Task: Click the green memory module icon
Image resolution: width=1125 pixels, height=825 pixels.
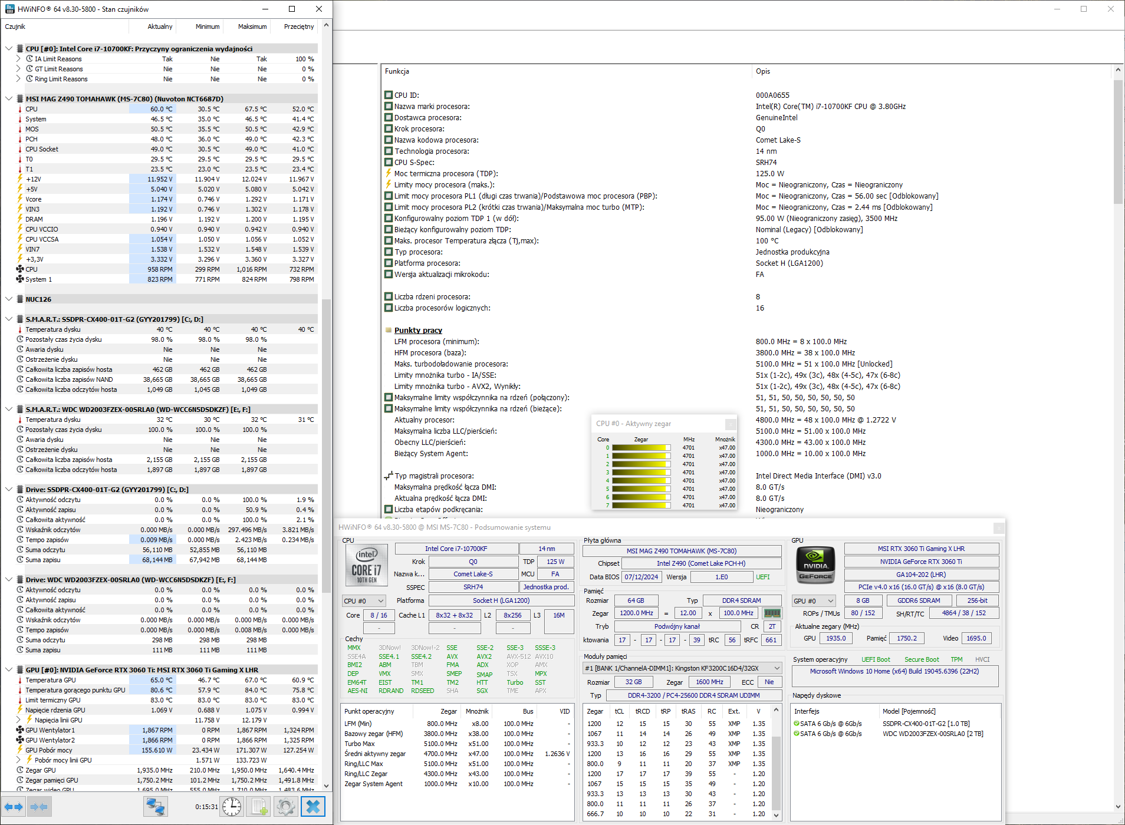Action: point(772,613)
